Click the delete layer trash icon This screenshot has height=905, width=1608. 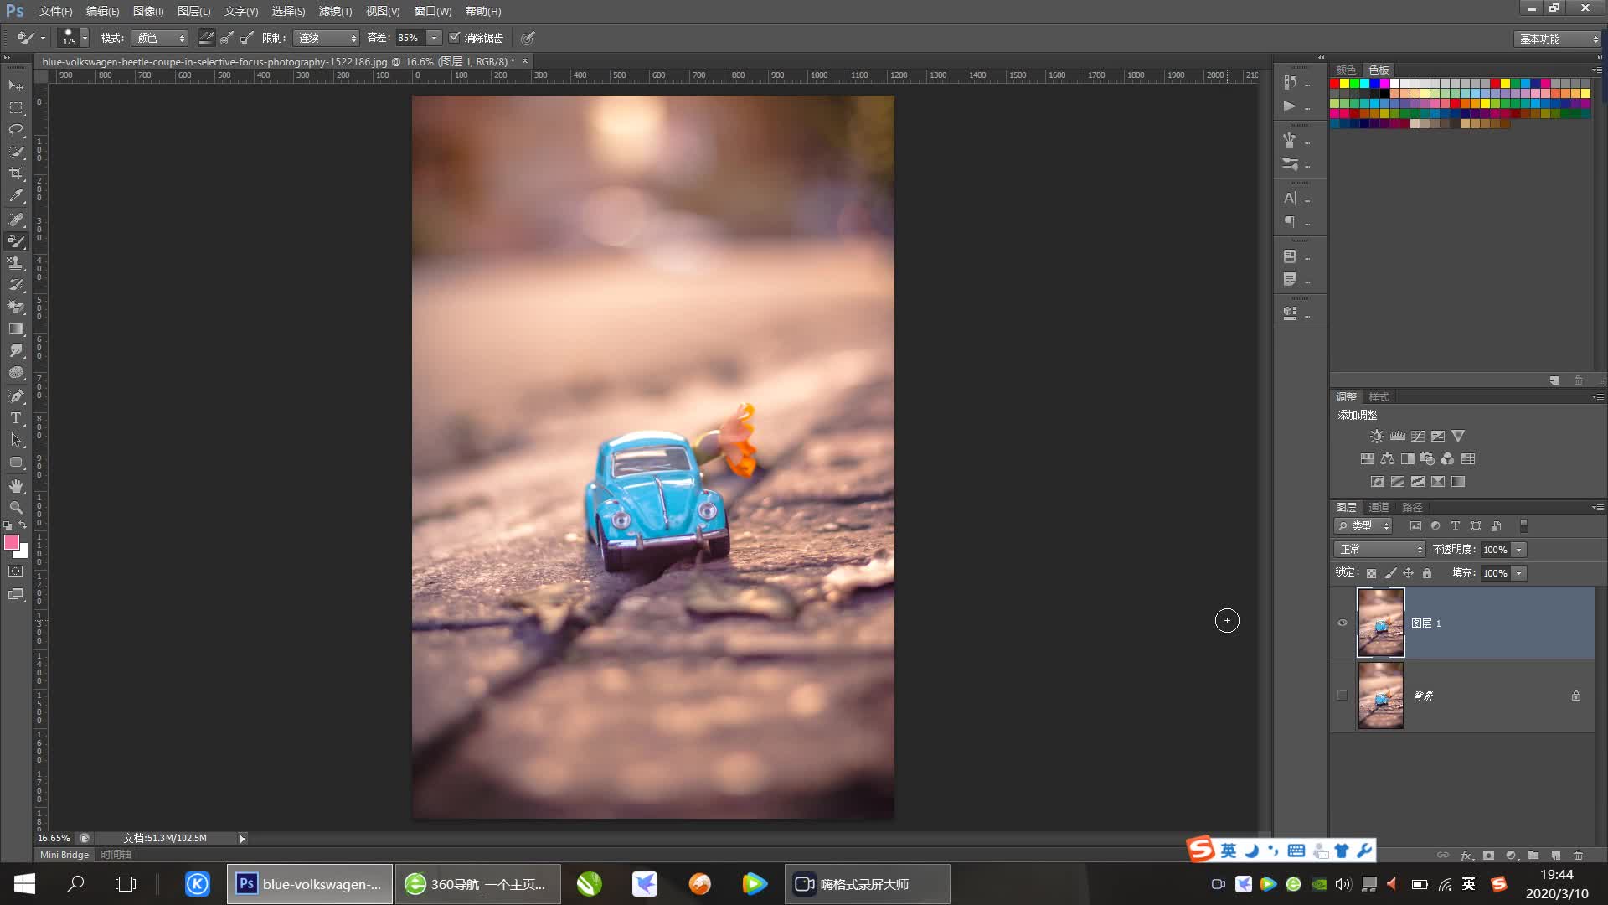coord(1578,856)
